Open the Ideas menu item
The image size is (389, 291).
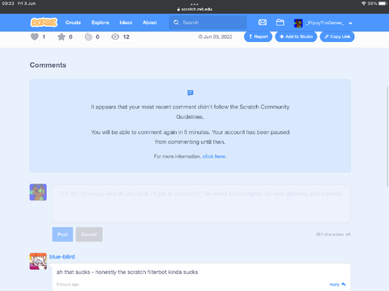tap(126, 23)
